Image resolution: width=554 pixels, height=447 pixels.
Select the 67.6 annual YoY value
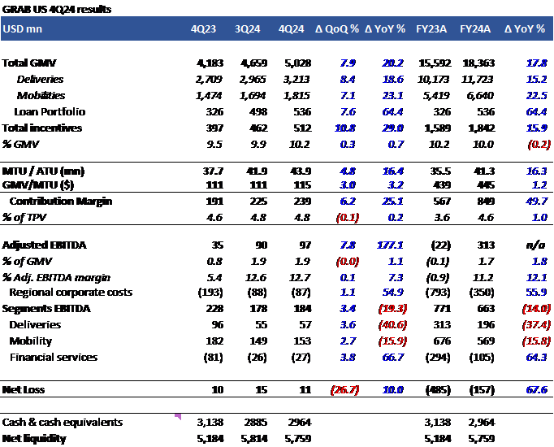click(535, 390)
